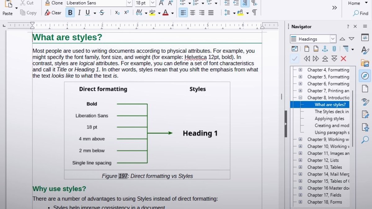Viewport: 372px width, 209px height.
Task: Open the sidebar settings hamburger menu
Action: pos(365,26)
